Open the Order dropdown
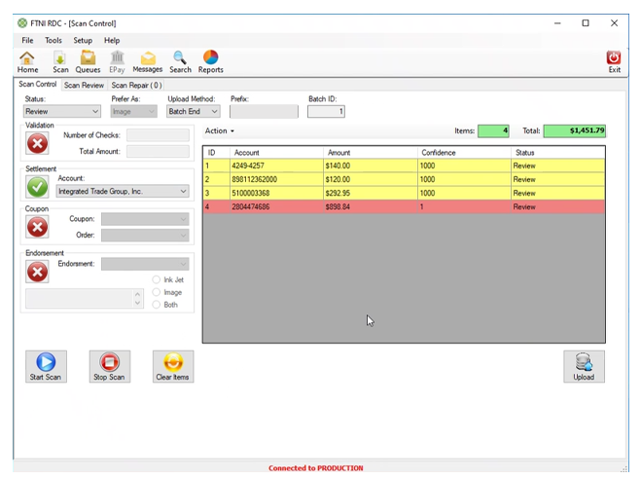This screenshot has height=479, width=641. coord(145,236)
